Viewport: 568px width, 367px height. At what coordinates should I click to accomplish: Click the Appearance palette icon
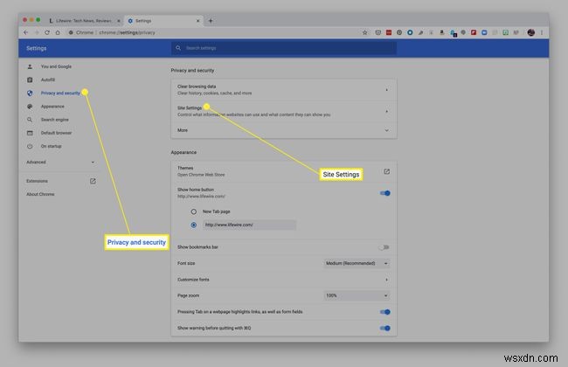pos(30,107)
